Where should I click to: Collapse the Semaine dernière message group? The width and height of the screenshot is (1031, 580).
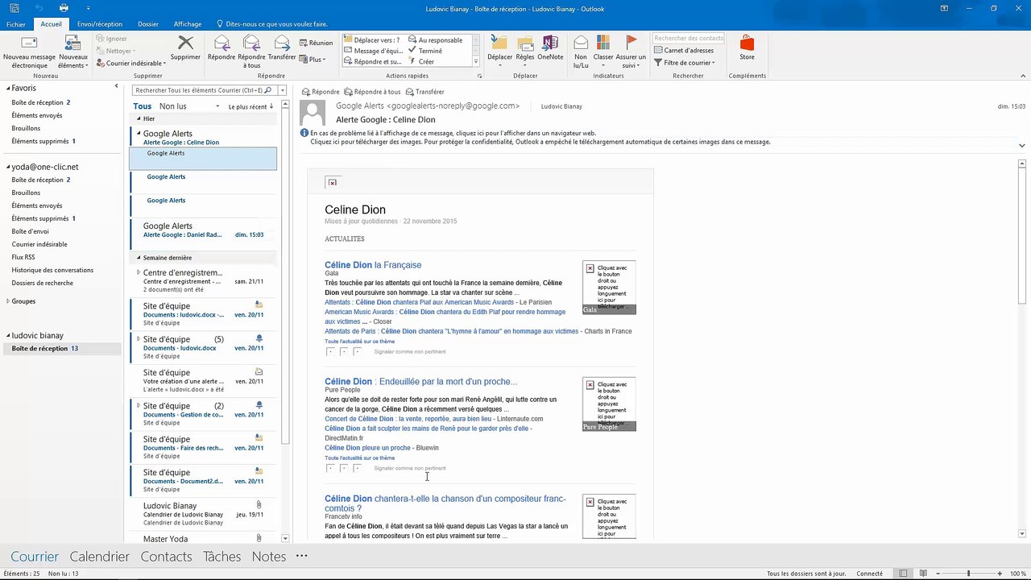point(138,258)
